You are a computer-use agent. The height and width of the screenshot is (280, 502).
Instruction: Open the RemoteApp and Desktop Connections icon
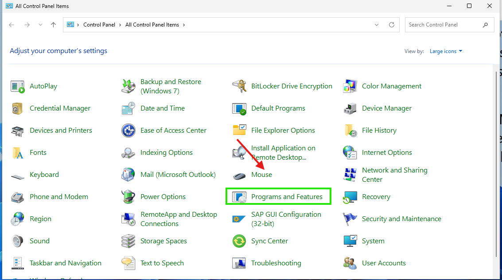coord(128,219)
